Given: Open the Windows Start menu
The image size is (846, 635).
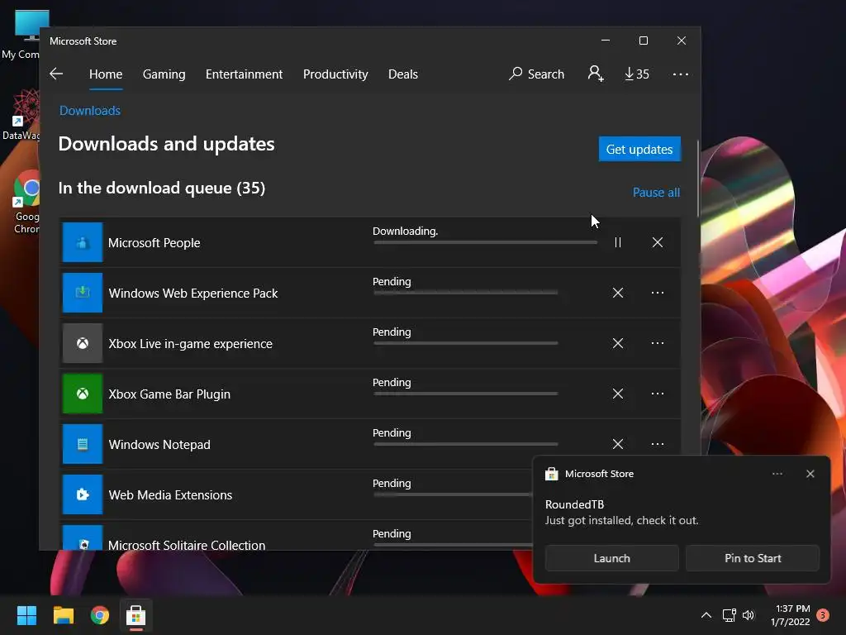Looking at the screenshot, I should (26, 615).
